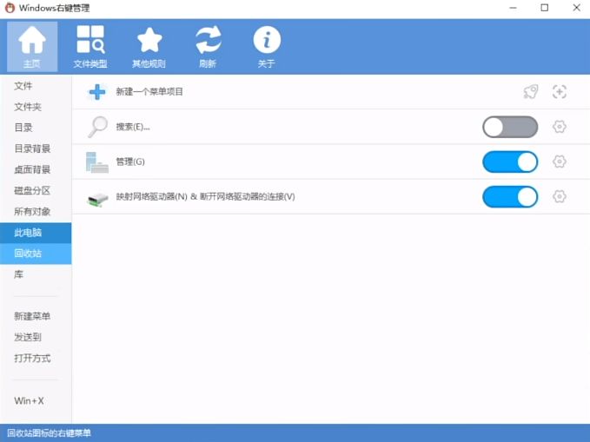Select 所有对象 in the sidebar
This screenshot has width=590, height=442.
coord(36,211)
